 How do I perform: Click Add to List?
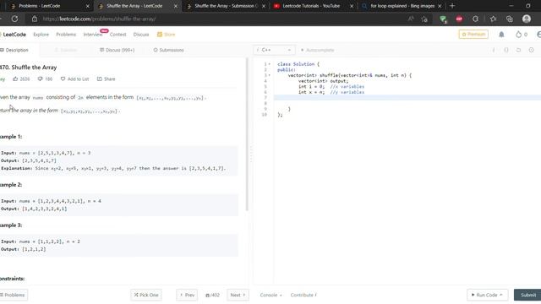(75, 79)
